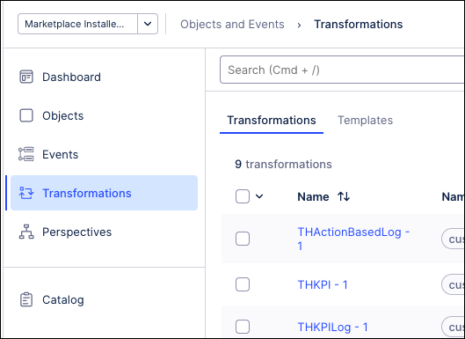Check the THActionBasedLog - 1 row checkbox
Screen dimensions: 465x339
[243, 239]
